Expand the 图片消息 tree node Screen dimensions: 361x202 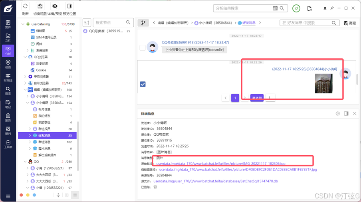30,149
